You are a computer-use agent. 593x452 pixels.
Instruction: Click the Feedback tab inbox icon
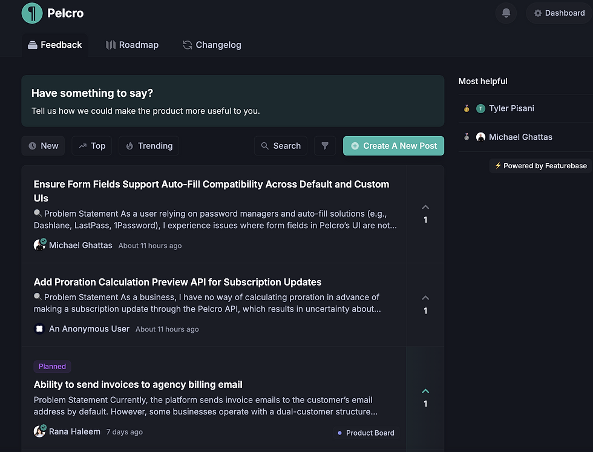(x=33, y=45)
